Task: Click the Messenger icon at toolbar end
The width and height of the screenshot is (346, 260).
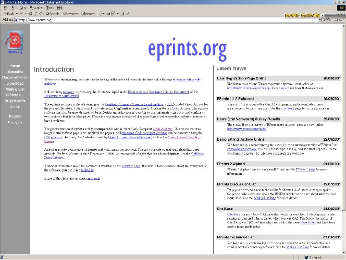Action: click(127, 13)
